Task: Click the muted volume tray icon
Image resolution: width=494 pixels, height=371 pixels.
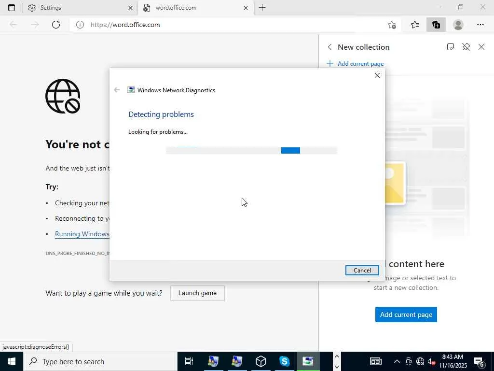Action: [x=431, y=361]
